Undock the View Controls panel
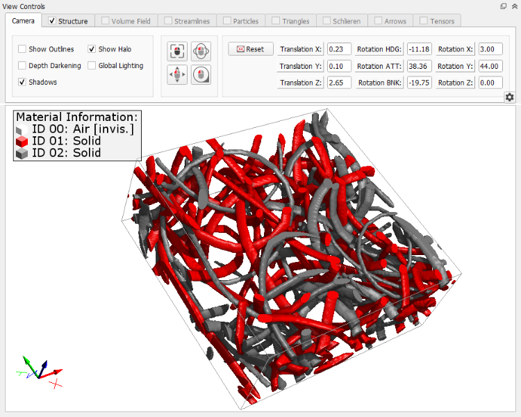This screenshot has height=417, width=521. pos(504,6)
